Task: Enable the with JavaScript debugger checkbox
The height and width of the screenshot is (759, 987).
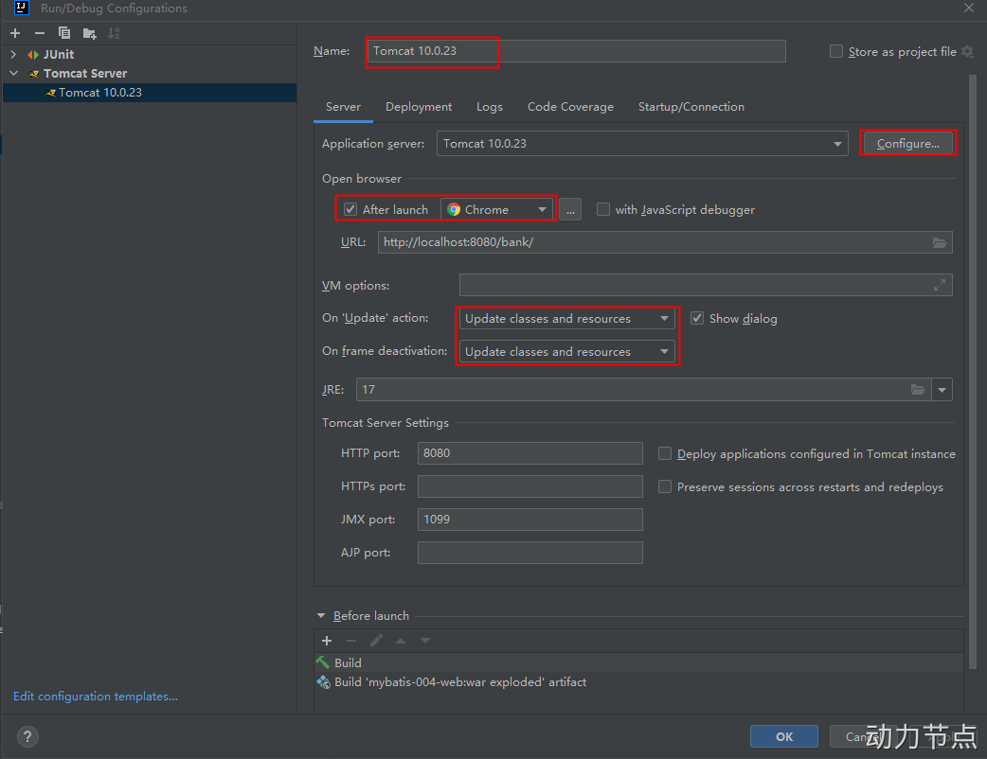Action: 603,209
